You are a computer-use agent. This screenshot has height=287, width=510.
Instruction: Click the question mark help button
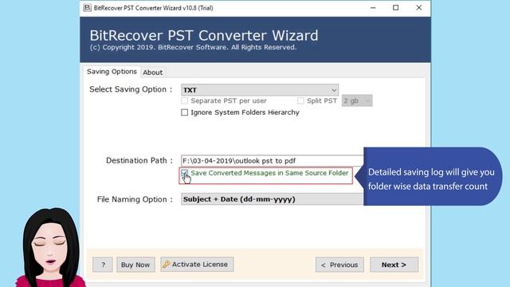point(103,265)
